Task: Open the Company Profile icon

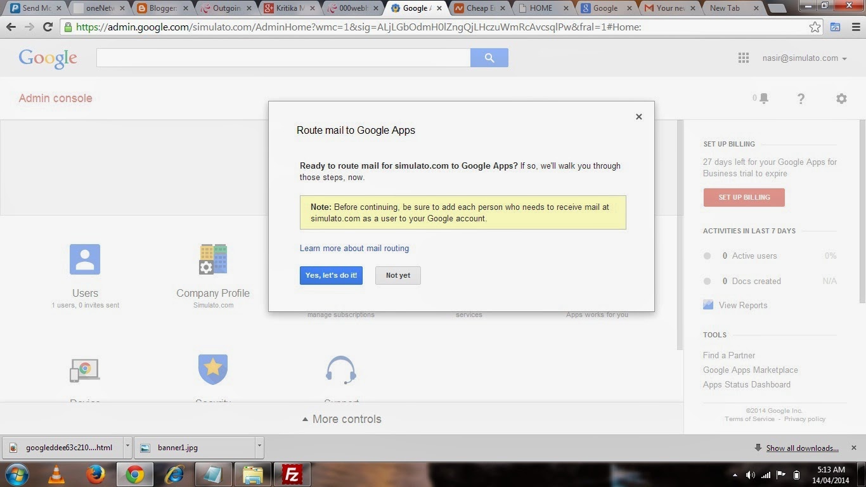Action: [213, 259]
